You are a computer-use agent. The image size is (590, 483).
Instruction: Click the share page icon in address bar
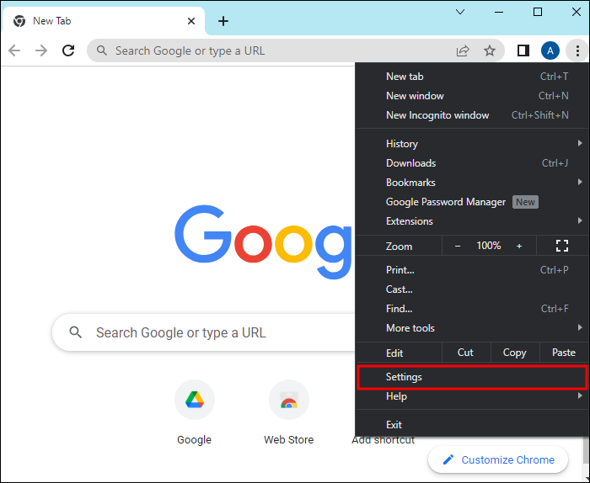pyautogui.click(x=463, y=50)
